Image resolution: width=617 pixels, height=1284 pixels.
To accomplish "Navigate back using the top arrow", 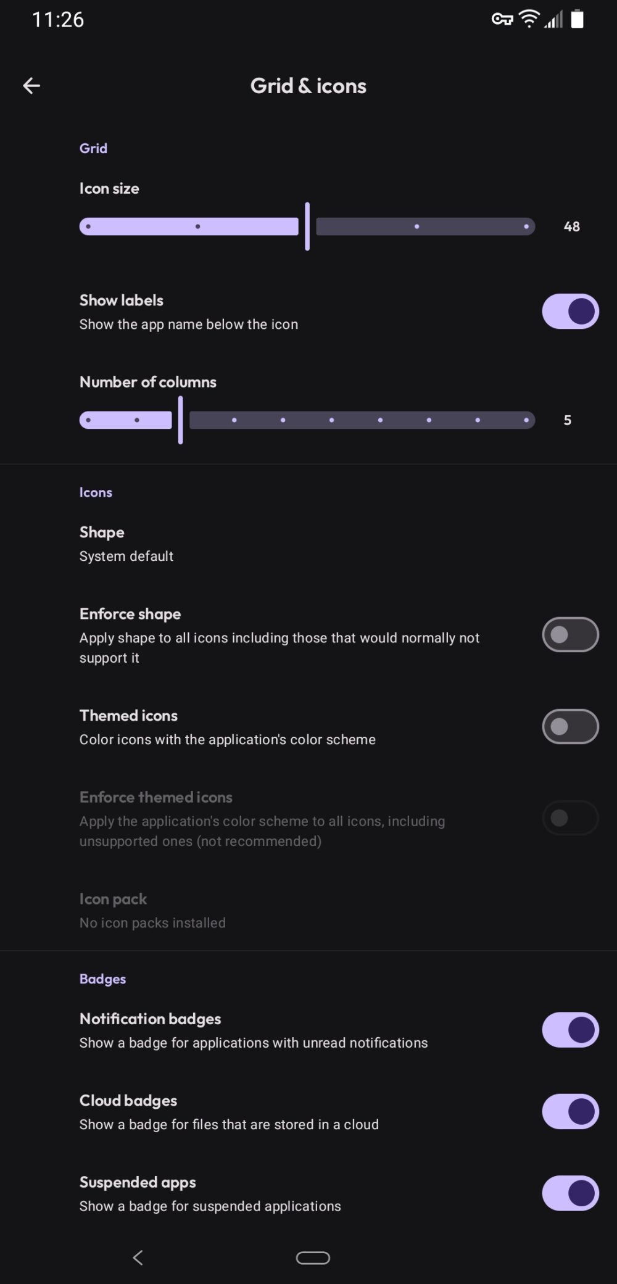I will click(31, 85).
